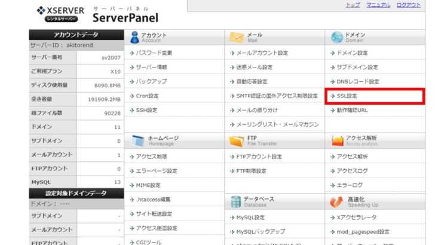The image size is (435, 245).
Task: Open ドメイン設定
Action: click(x=352, y=53)
